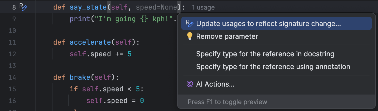This screenshot has width=378, height=111.
Task: Click the yellow lightbulb icon in popup
Action: tap(190, 36)
